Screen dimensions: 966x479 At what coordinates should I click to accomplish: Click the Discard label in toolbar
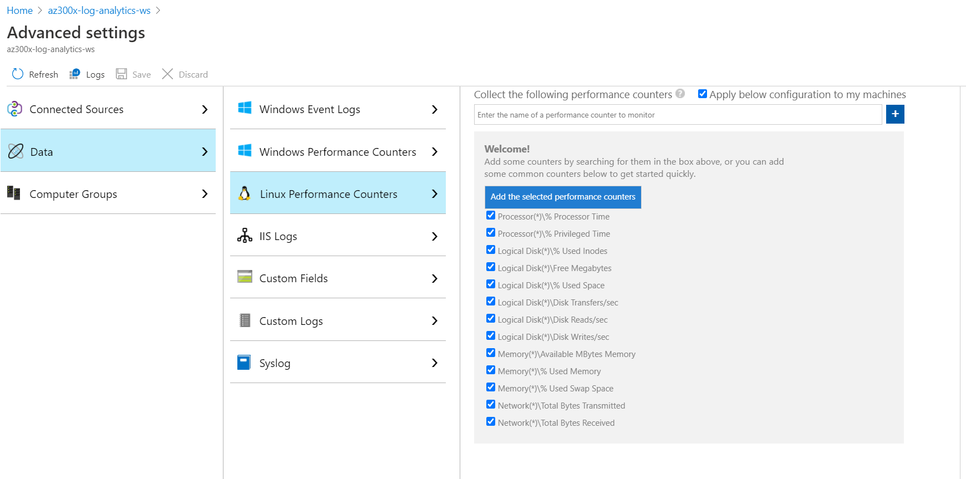193,74
